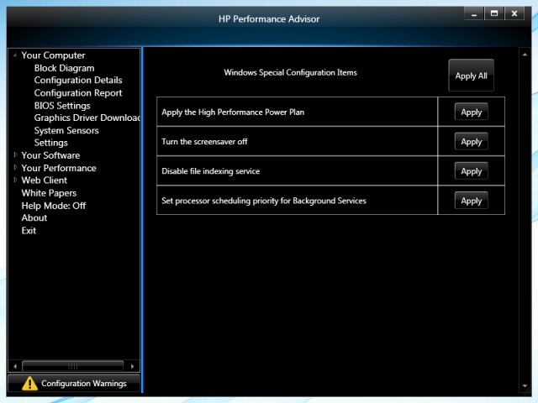
Task: Toggle Help Mode: Off in sidebar
Action: (53, 206)
